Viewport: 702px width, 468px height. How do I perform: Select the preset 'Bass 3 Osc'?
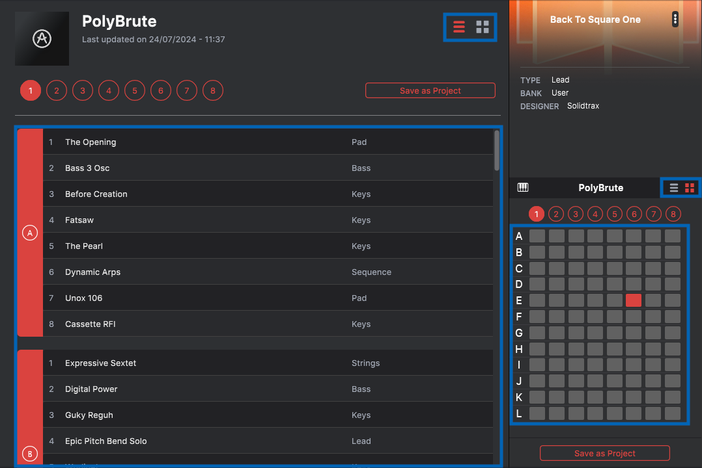click(x=268, y=168)
